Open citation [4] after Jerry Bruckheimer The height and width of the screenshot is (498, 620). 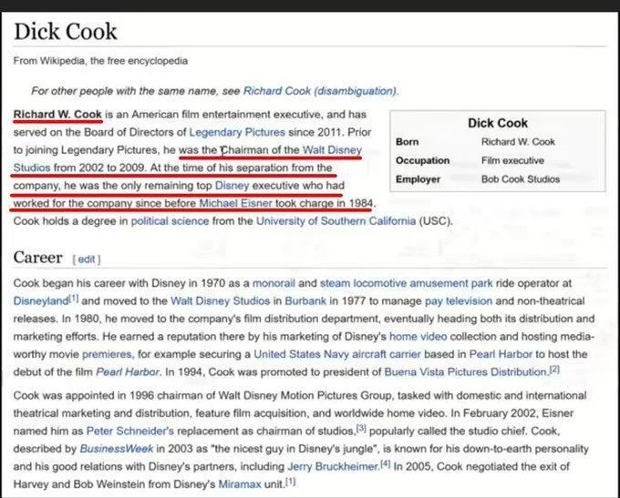(386, 464)
